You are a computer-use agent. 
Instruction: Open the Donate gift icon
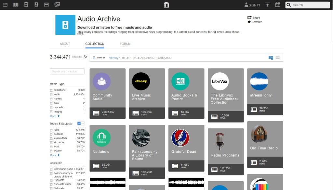(x=277, y=5)
